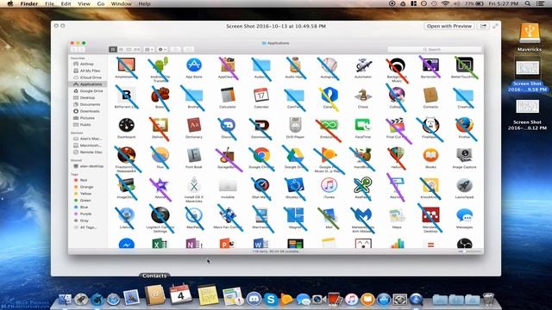This screenshot has width=552, height=310.
Task: Select the Screen Shot 0.12 PM desktop file
Action: coord(527,115)
